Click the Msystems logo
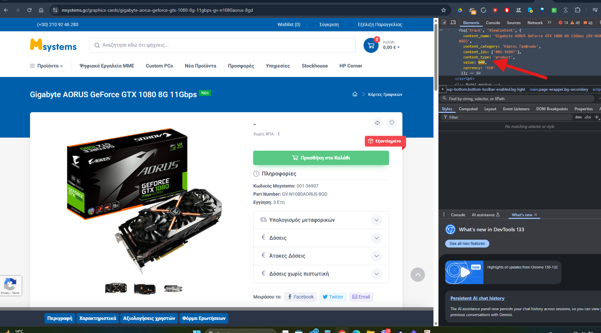Screen dimensions: 601x333 [x=53, y=45]
